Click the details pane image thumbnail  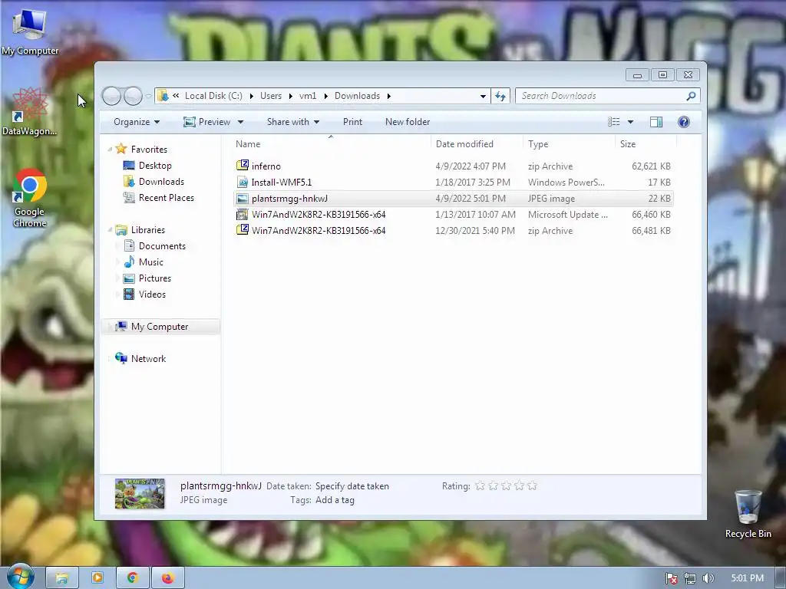click(x=140, y=494)
